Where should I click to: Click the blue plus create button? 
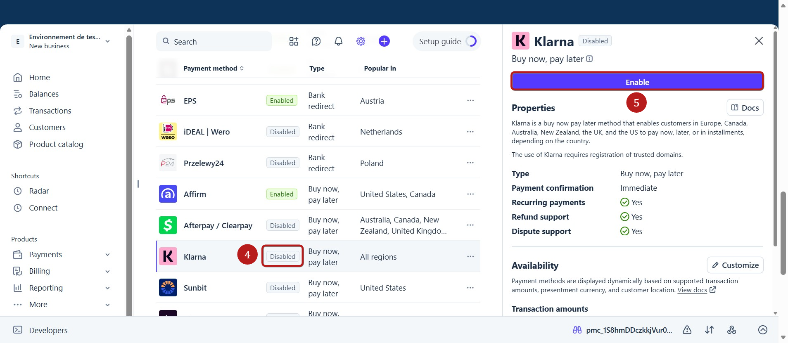pyautogui.click(x=384, y=41)
